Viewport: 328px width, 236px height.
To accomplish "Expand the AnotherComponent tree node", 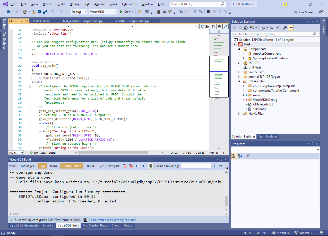I will pos(244,54).
